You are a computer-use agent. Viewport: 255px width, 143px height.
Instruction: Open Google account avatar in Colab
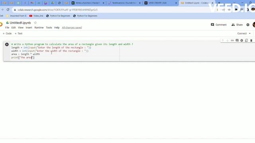pos(254,25)
